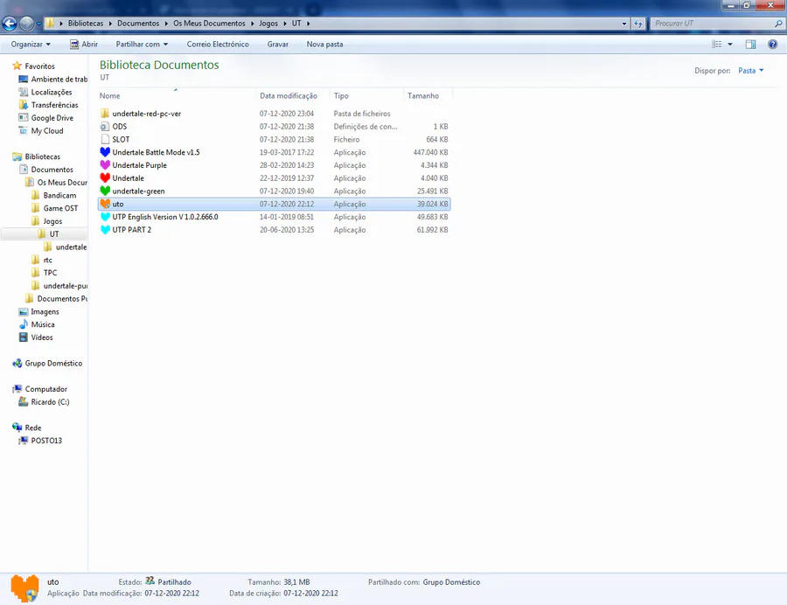Select Transferências in the sidebar

[49, 105]
